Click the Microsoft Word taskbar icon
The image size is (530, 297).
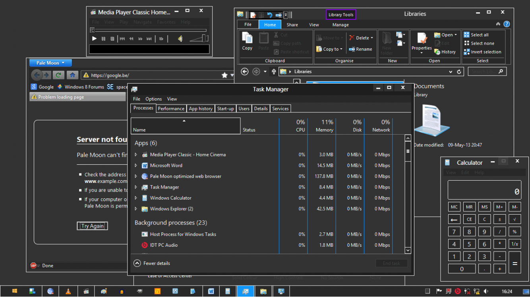tap(211, 291)
